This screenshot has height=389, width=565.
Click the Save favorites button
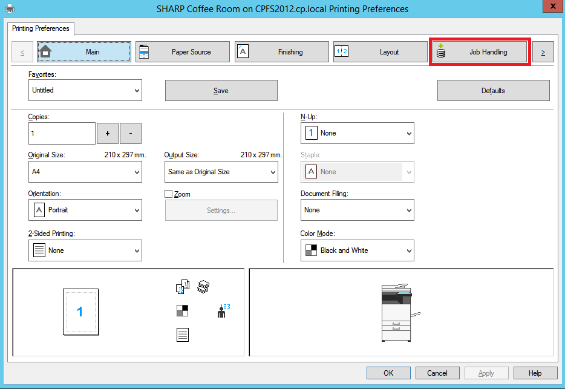coord(221,91)
